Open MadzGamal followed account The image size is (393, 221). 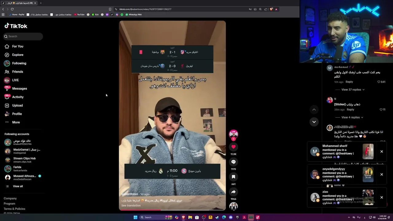(x=22, y=151)
